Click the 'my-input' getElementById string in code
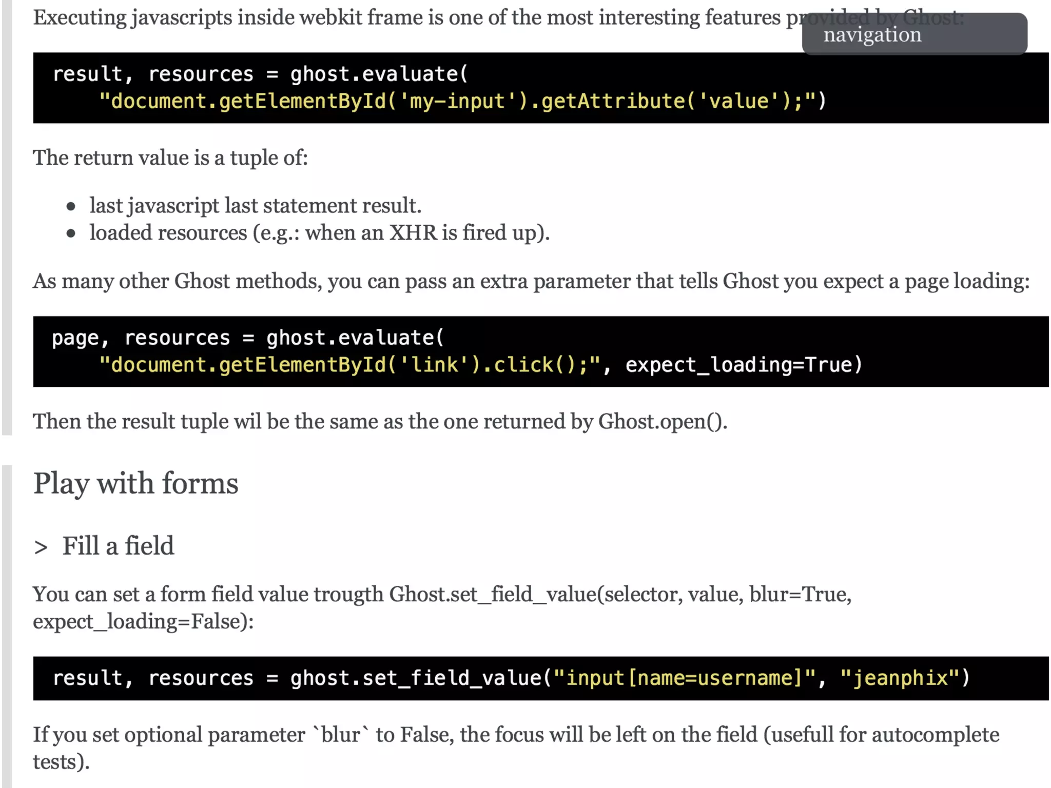 pos(457,101)
